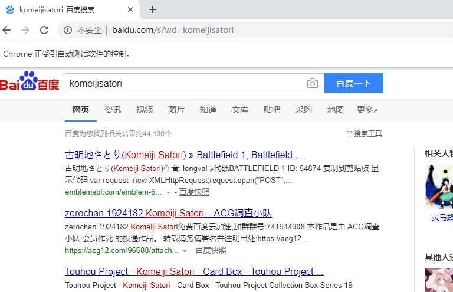Screen dimensions: 453x292
Task: Click the browser forward arrow
Action: (25, 30)
